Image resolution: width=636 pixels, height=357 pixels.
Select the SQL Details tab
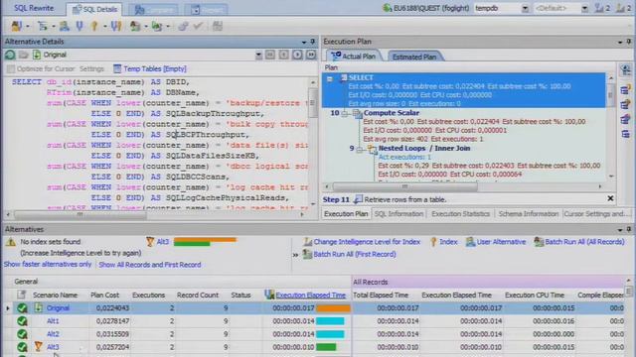[x=95, y=9]
